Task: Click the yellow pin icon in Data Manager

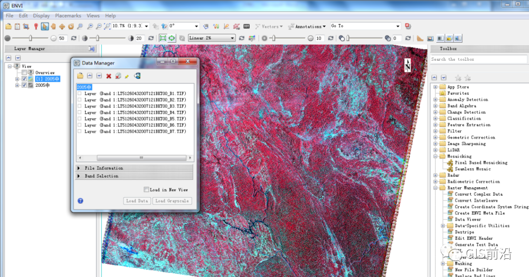Action: pos(127,76)
